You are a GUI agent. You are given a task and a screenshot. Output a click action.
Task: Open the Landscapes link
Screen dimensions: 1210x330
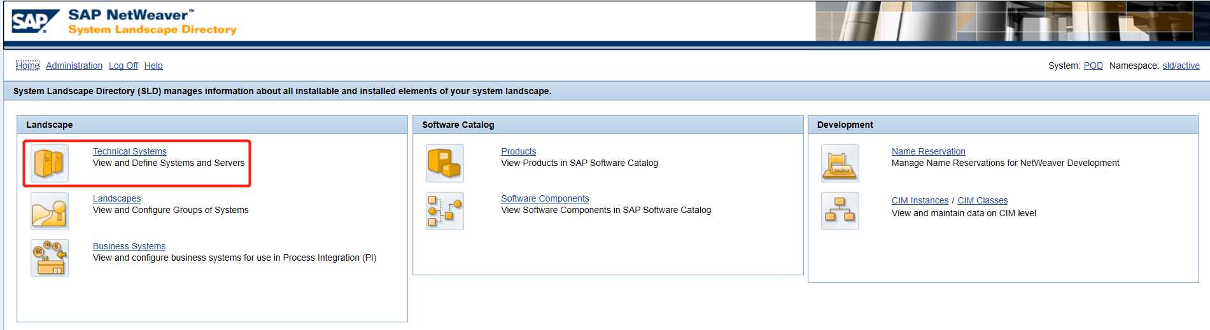117,198
